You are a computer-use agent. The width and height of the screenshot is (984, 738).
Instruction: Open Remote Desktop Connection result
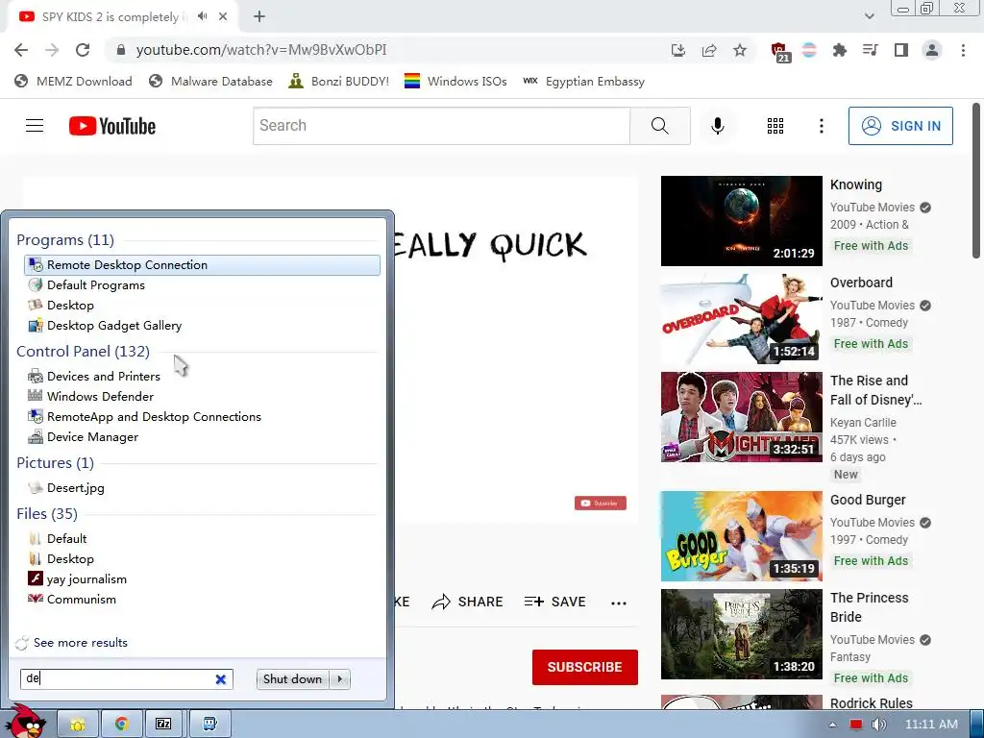(x=202, y=265)
